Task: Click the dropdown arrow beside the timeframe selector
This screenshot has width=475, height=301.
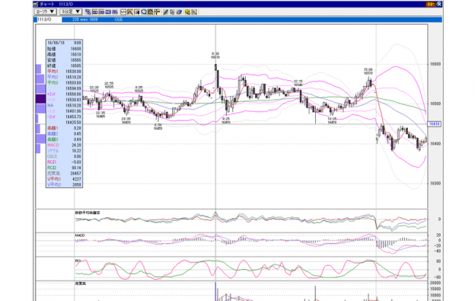Action: [78, 12]
